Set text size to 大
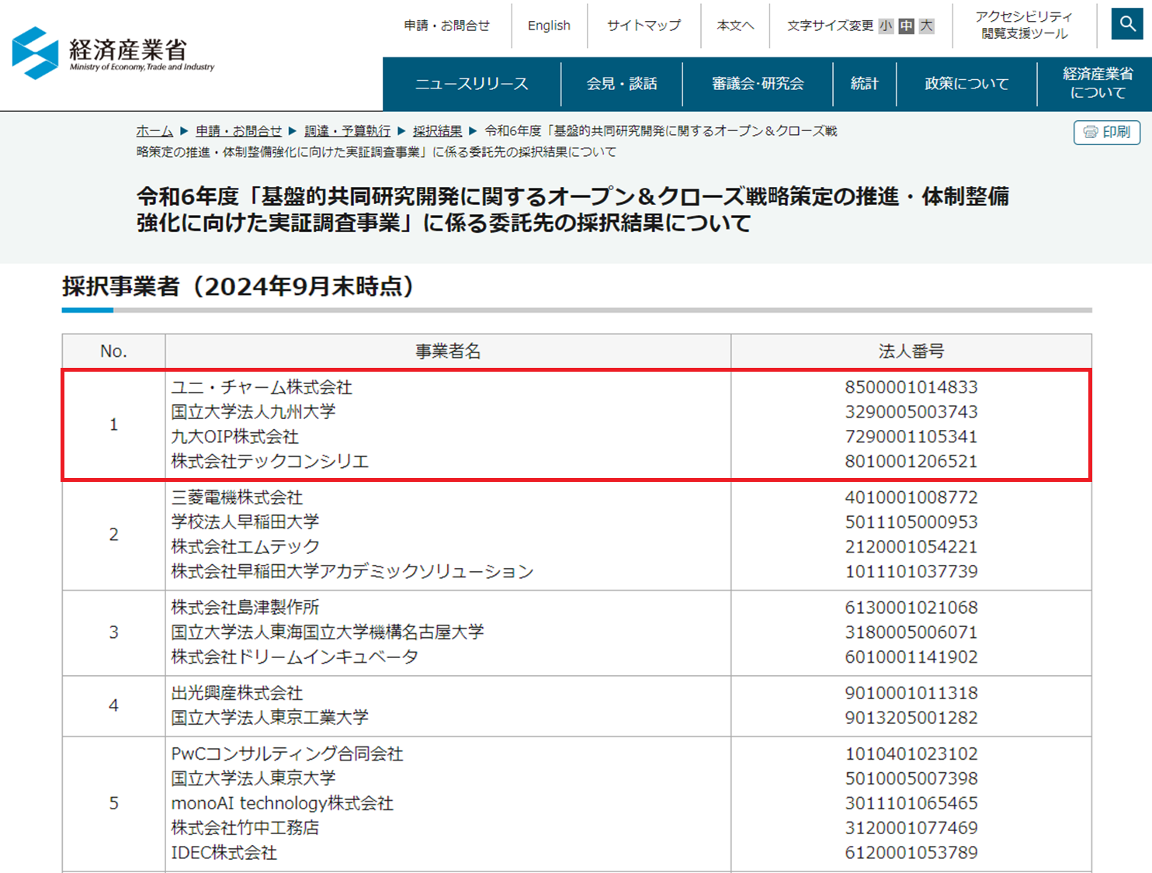The image size is (1152, 873). [x=926, y=26]
